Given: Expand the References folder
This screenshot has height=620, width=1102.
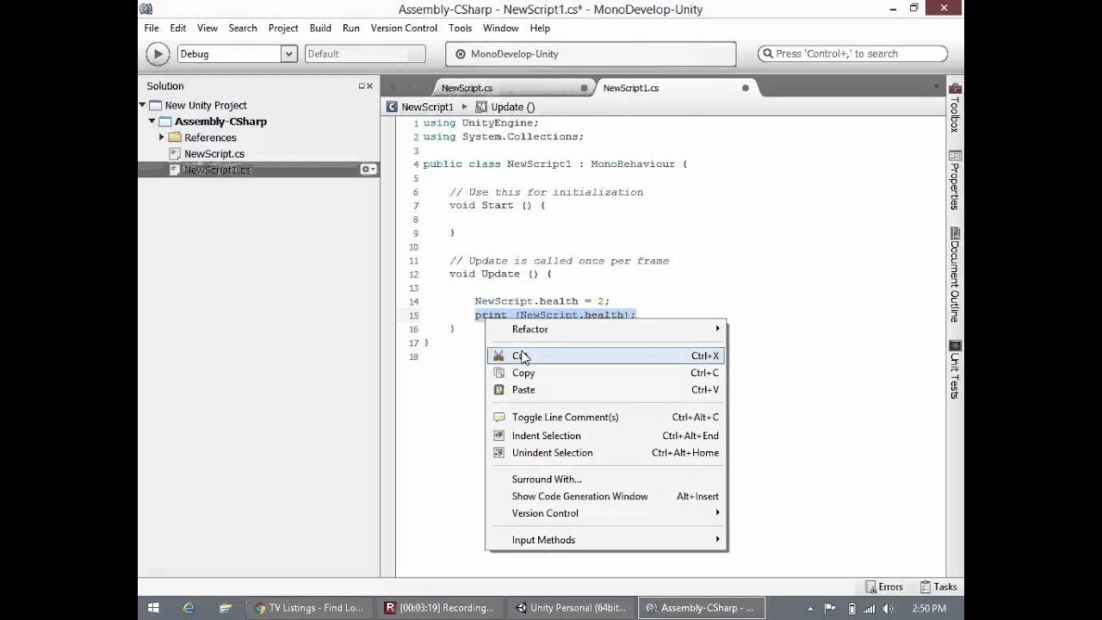Looking at the screenshot, I should tap(161, 137).
